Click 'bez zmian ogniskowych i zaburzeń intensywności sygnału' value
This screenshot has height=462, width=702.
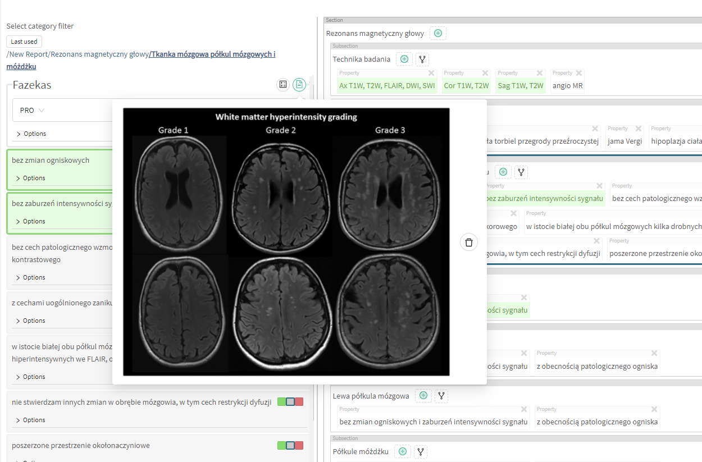(x=434, y=422)
